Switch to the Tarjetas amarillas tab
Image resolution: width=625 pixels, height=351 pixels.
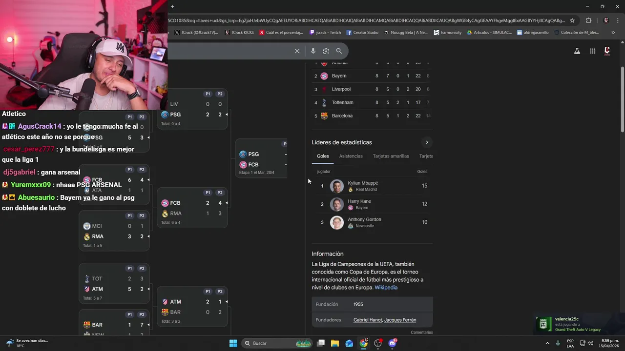click(x=391, y=156)
